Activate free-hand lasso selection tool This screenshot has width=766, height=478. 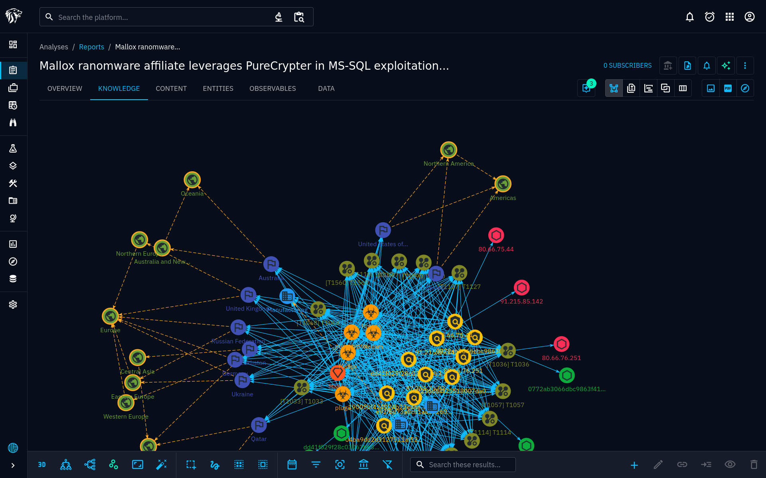(215, 464)
